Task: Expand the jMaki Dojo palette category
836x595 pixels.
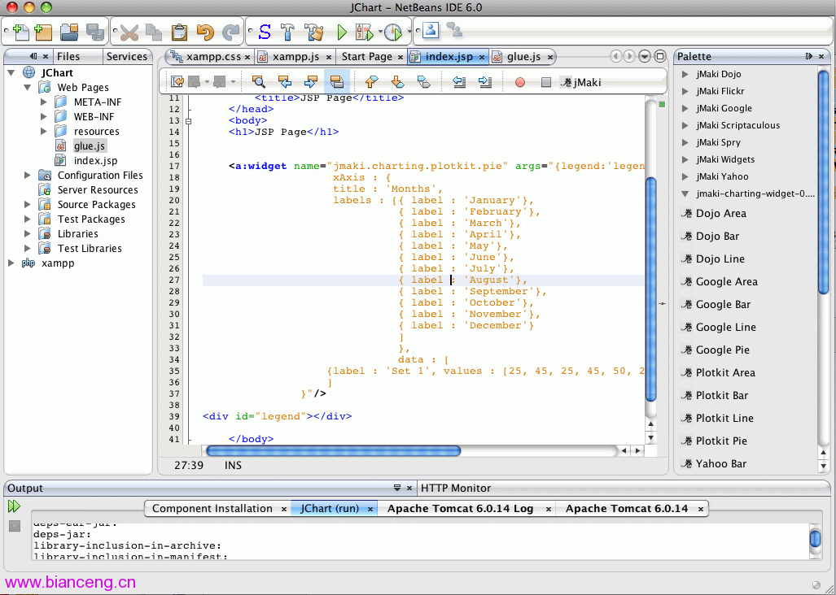Action: coord(685,74)
